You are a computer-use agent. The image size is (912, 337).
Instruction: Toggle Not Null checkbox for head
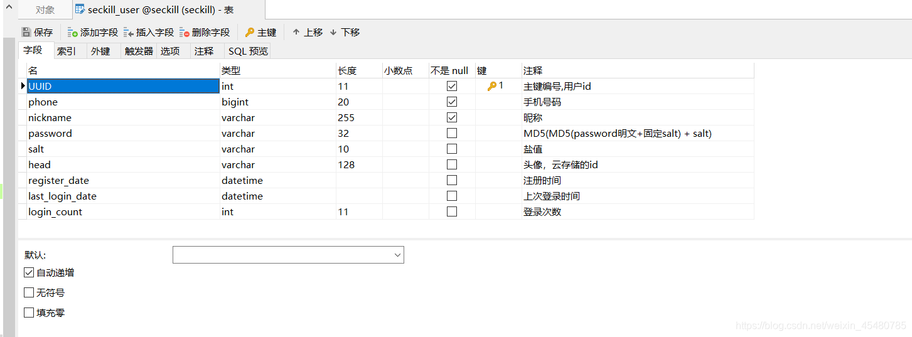click(451, 164)
